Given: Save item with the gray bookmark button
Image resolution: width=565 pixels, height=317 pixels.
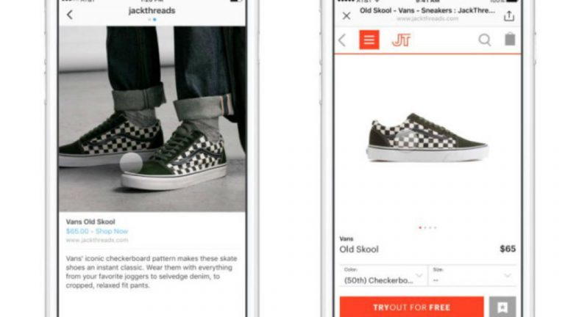Looking at the screenshot, I should pos(502,307).
